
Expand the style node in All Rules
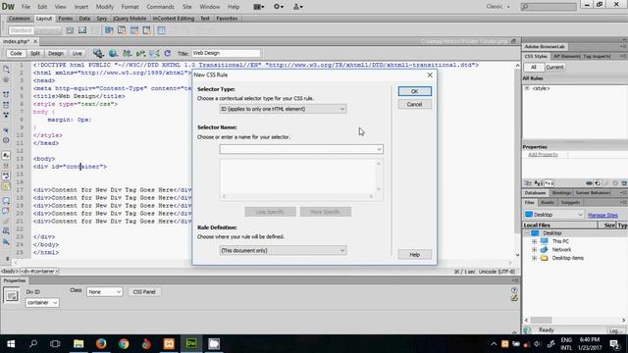[527, 88]
